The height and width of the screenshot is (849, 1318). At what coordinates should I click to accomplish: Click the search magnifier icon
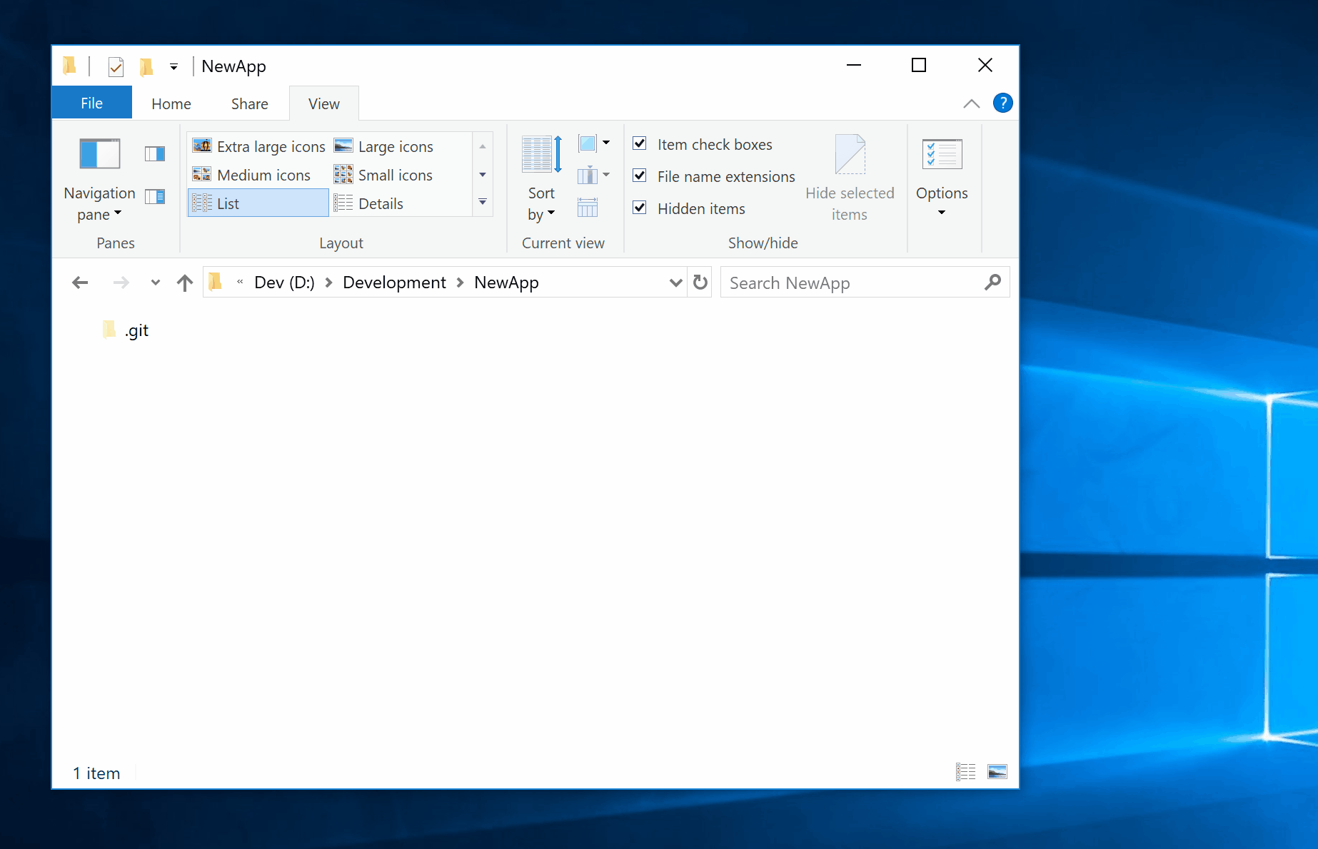(x=992, y=283)
